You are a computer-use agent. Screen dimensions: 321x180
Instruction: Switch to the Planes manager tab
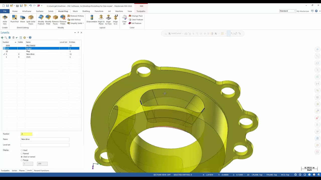pyautogui.click(x=22, y=170)
